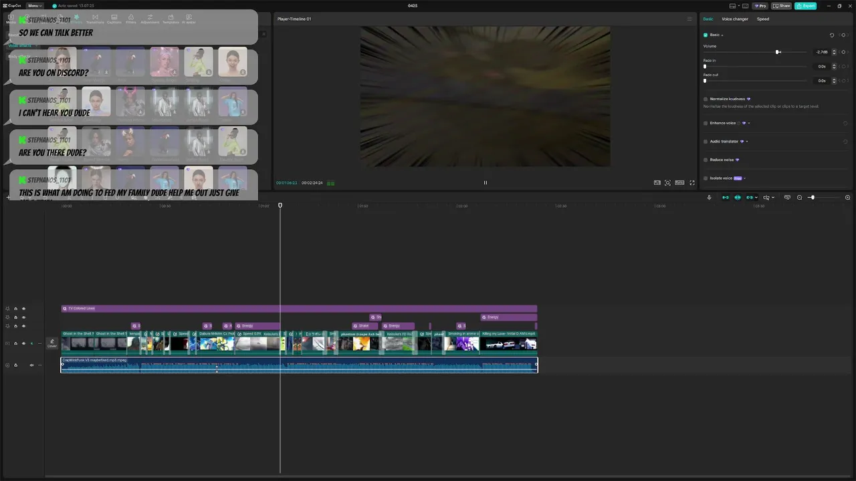Image resolution: width=856 pixels, height=481 pixels.
Task: Reset the Enhance voice setting
Action: click(845, 123)
